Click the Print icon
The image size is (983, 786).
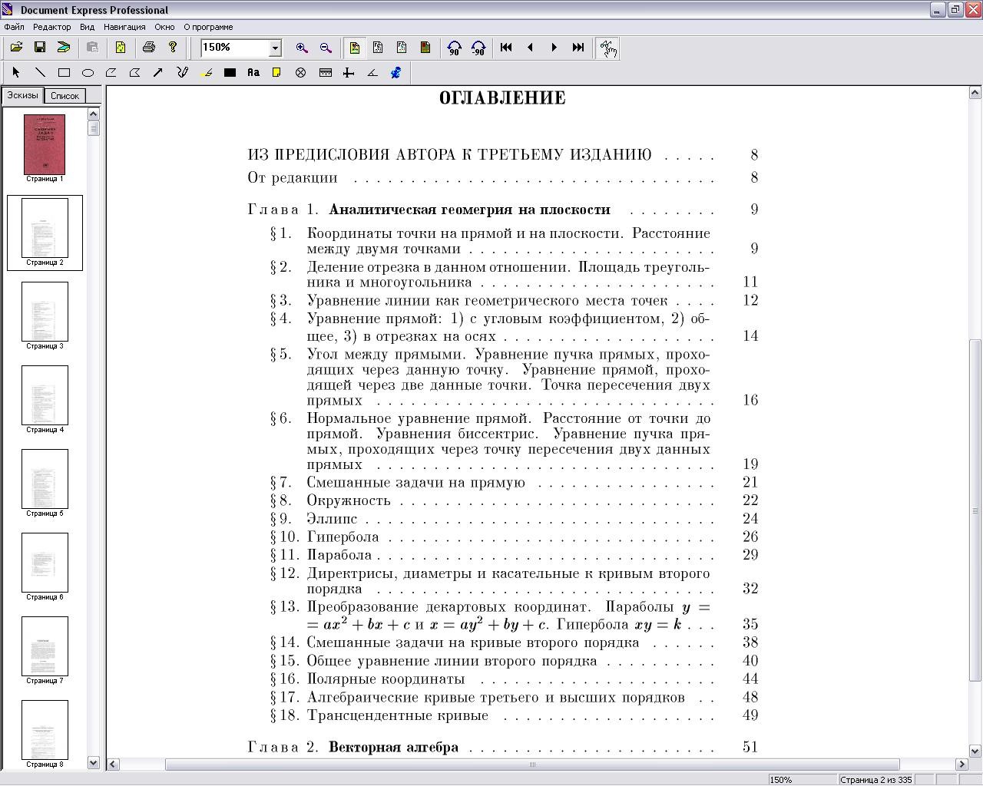149,48
